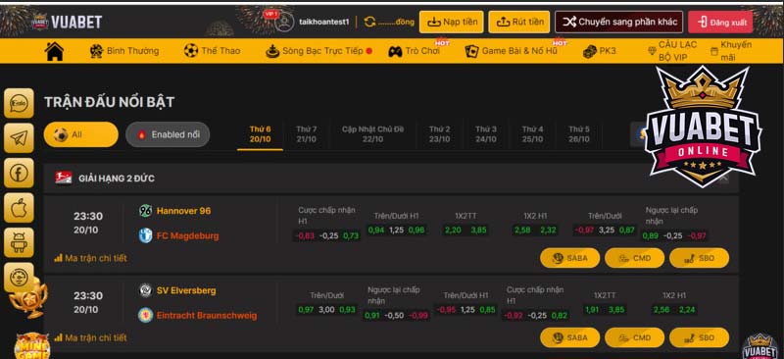Screen dimensions: 784x359
Task: Open the Sòng Bạc Trực Tiếp menu
Action: (x=318, y=51)
